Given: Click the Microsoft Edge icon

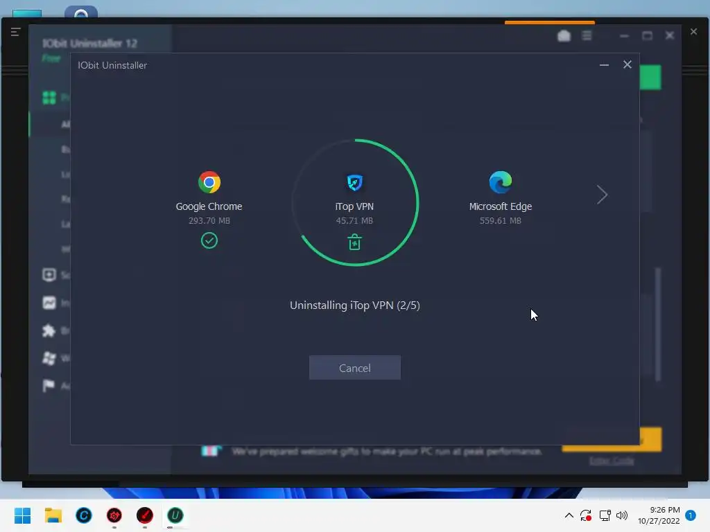Looking at the screenshot, I should click(501, 182).
